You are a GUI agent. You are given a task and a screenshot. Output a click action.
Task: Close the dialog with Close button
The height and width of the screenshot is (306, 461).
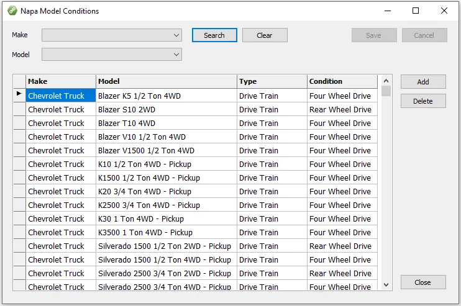[x=423, y=282]
